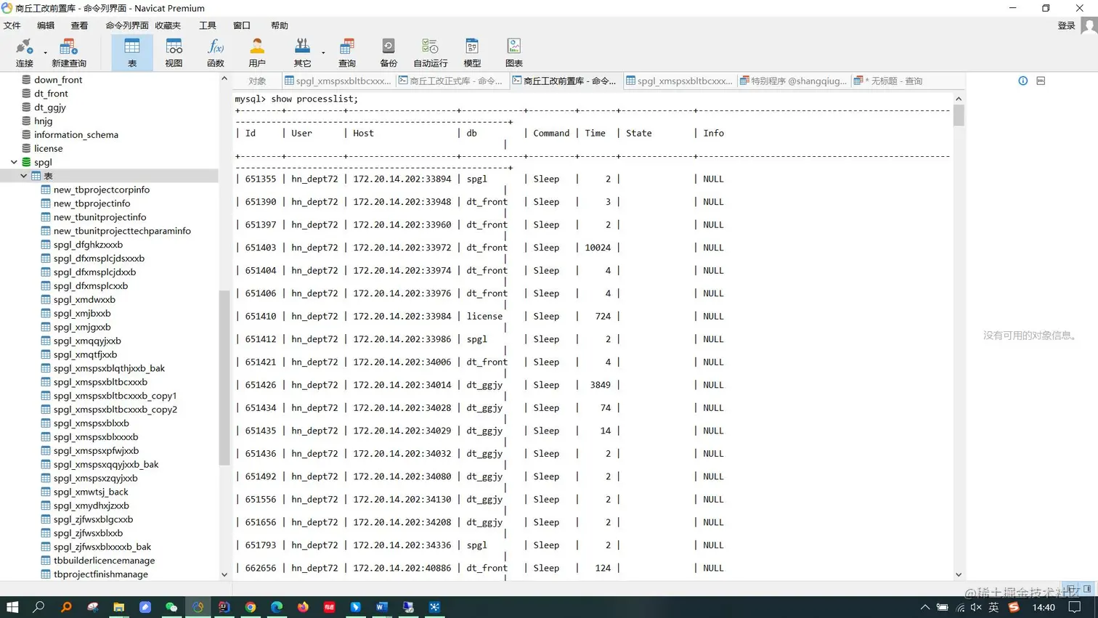
Task: Open the 图表 (Charts) toolbar icon
Action: (514, 52)
